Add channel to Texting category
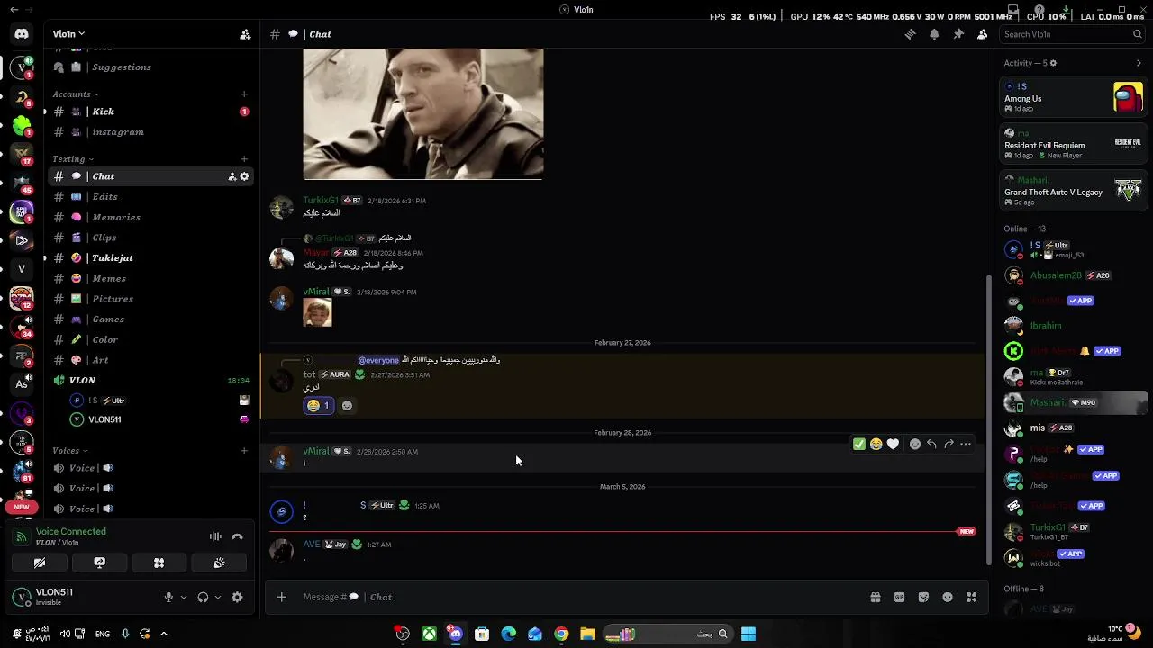Screen dimensions: 1153x648 [244, 159]
